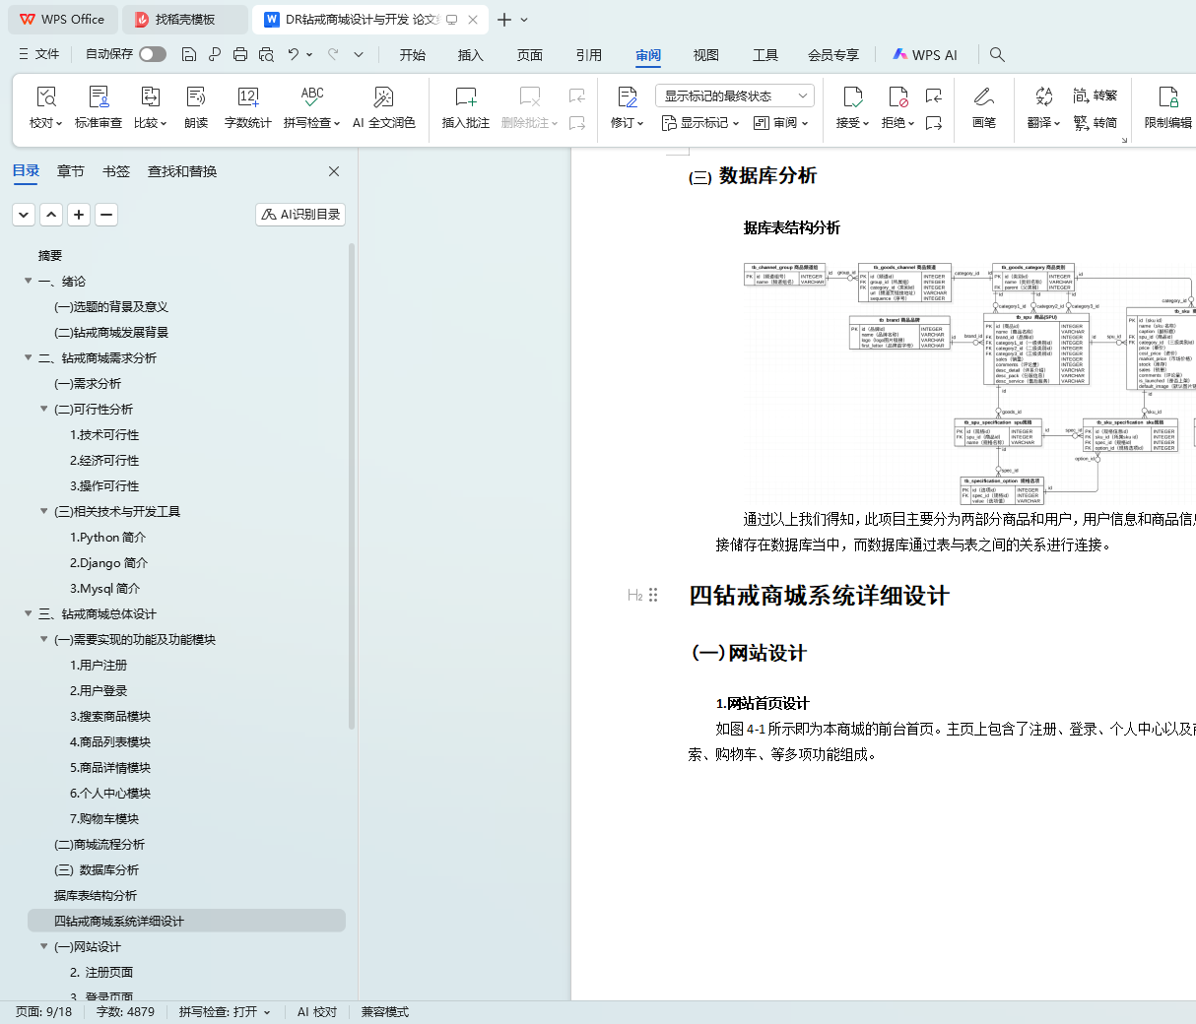
Task: Click the search magnifier icon in menu bar
Action: point(997,55)
